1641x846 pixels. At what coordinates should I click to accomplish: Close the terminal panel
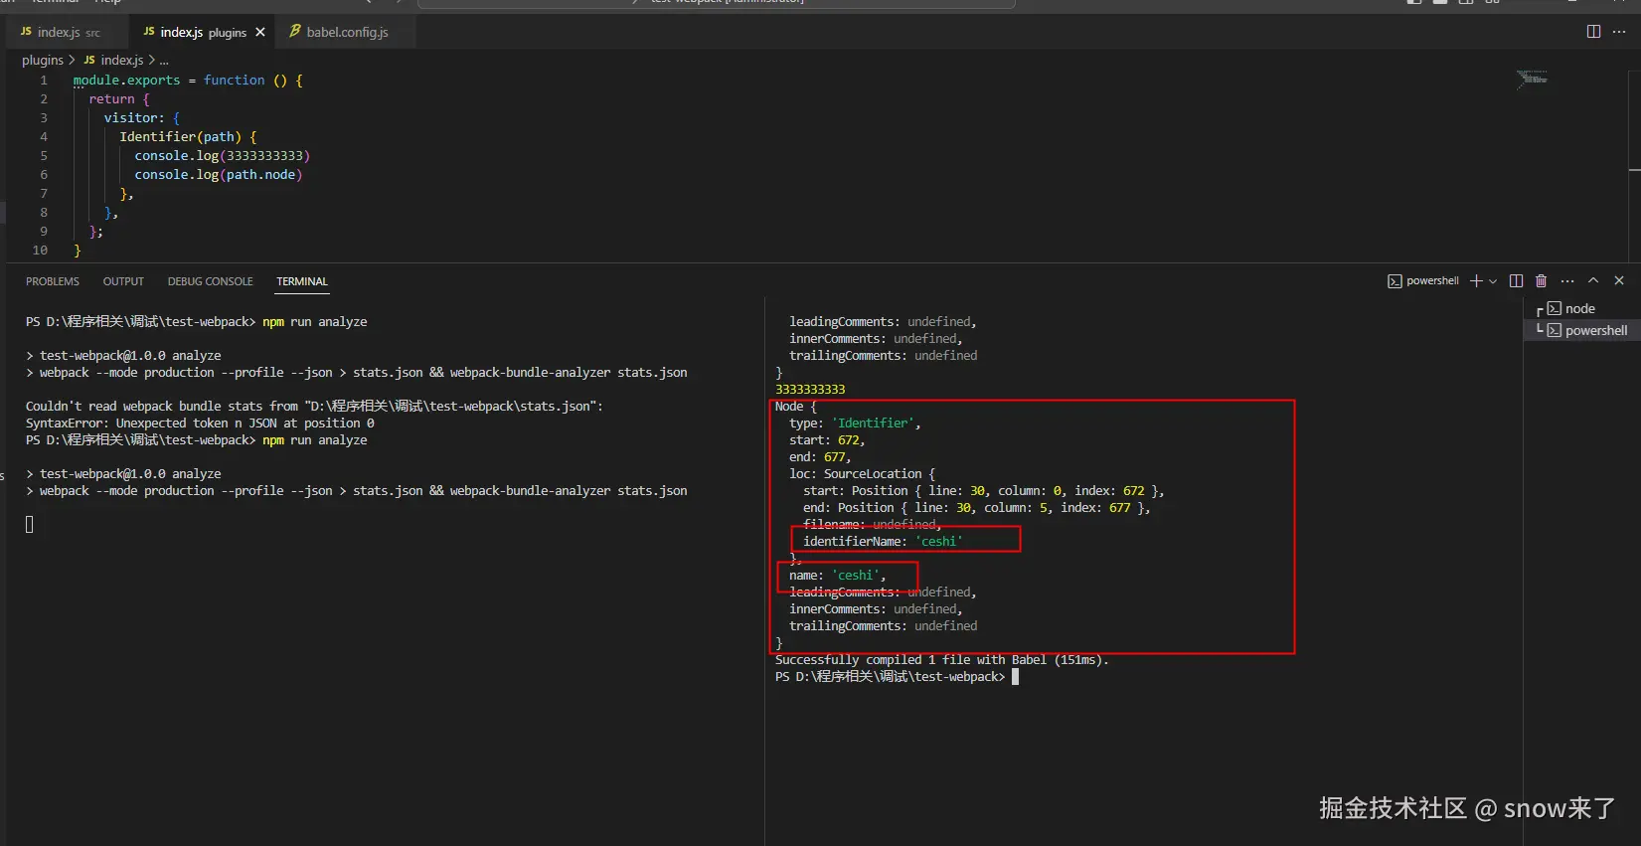click(1619, 281)
